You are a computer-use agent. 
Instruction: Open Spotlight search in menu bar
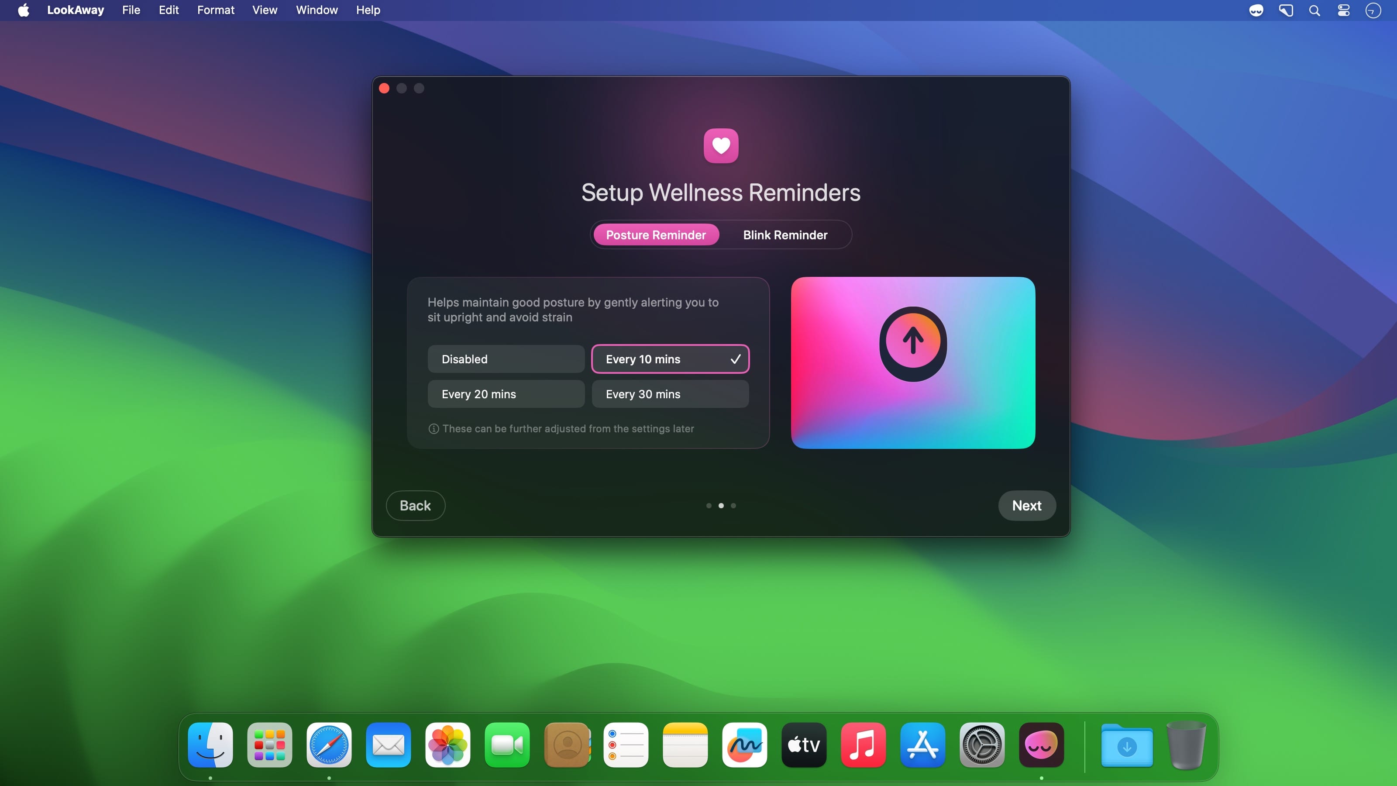(1314, 10)
